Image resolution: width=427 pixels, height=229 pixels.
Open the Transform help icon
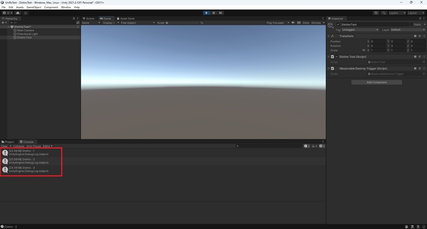tap(415, 36)
